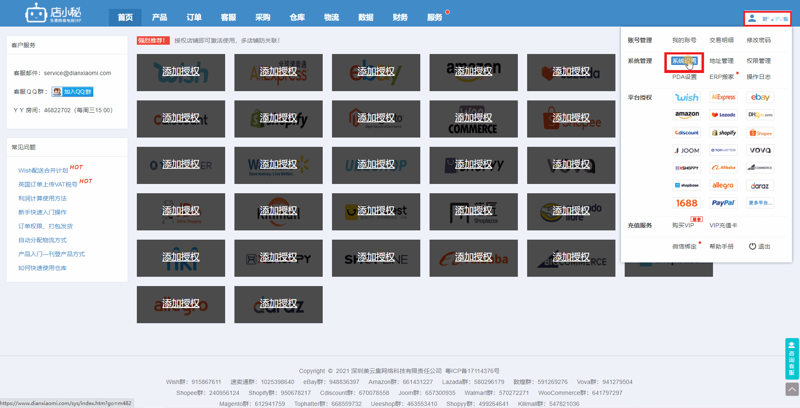View 操作日志 operation log

pos(759,77)
